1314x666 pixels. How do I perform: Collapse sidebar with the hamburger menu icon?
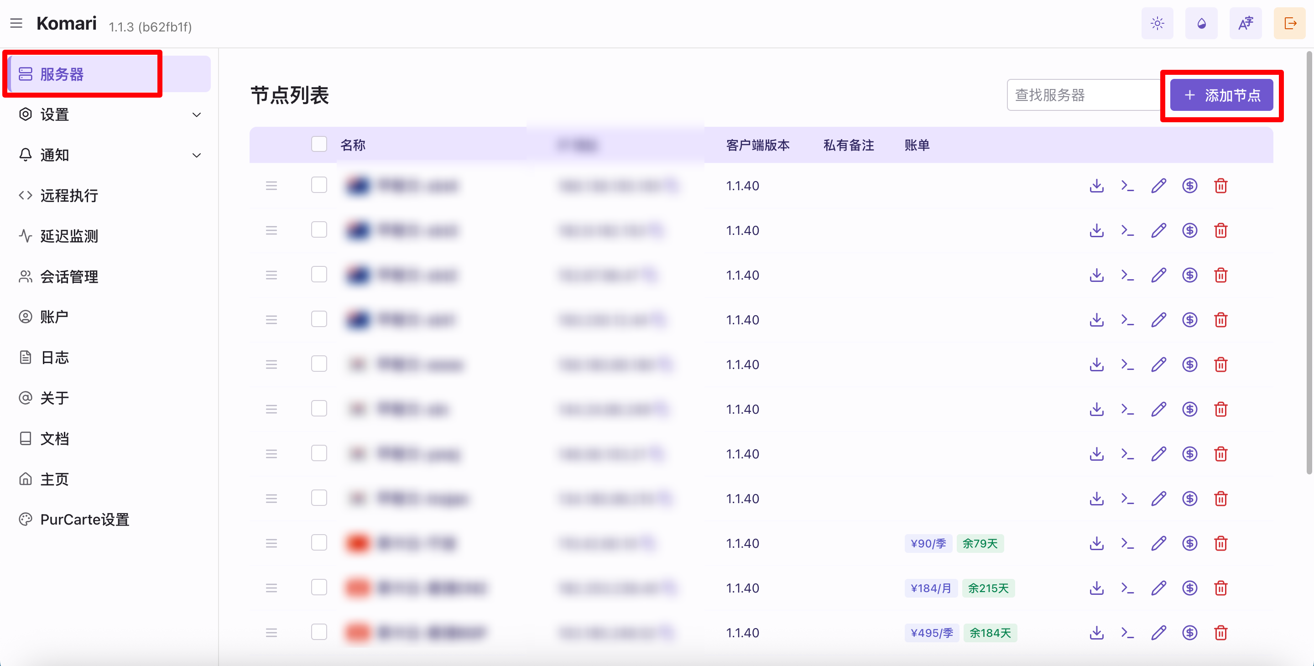(16, 23)
